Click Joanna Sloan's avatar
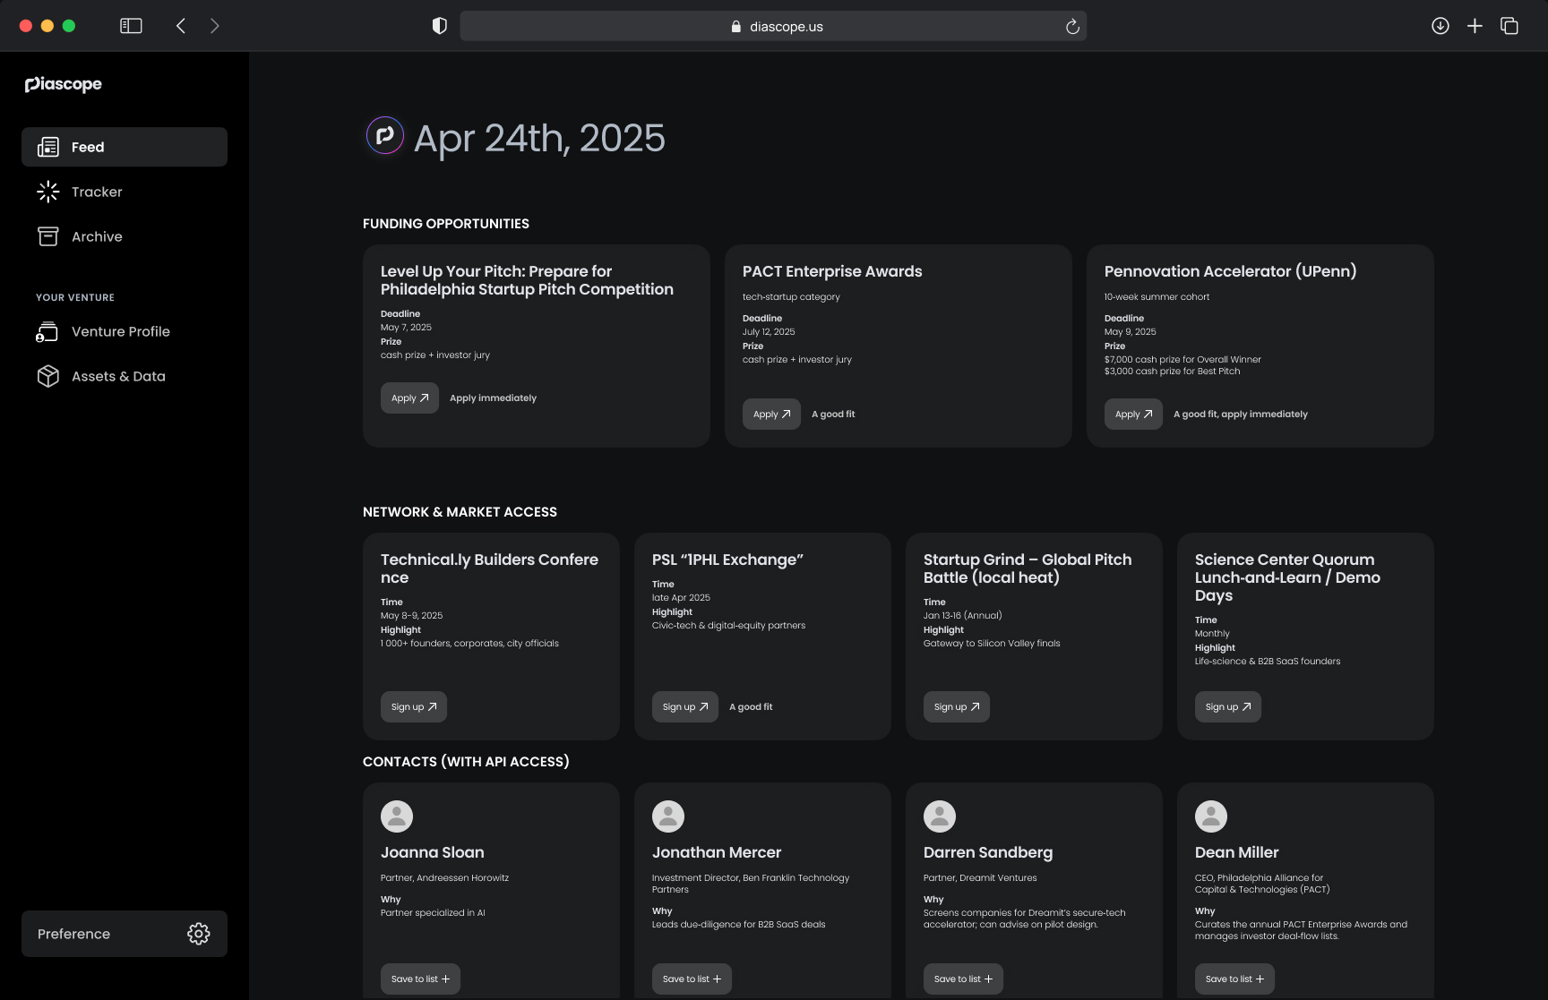This screenshot has width=1548, height=1000. 397,816
